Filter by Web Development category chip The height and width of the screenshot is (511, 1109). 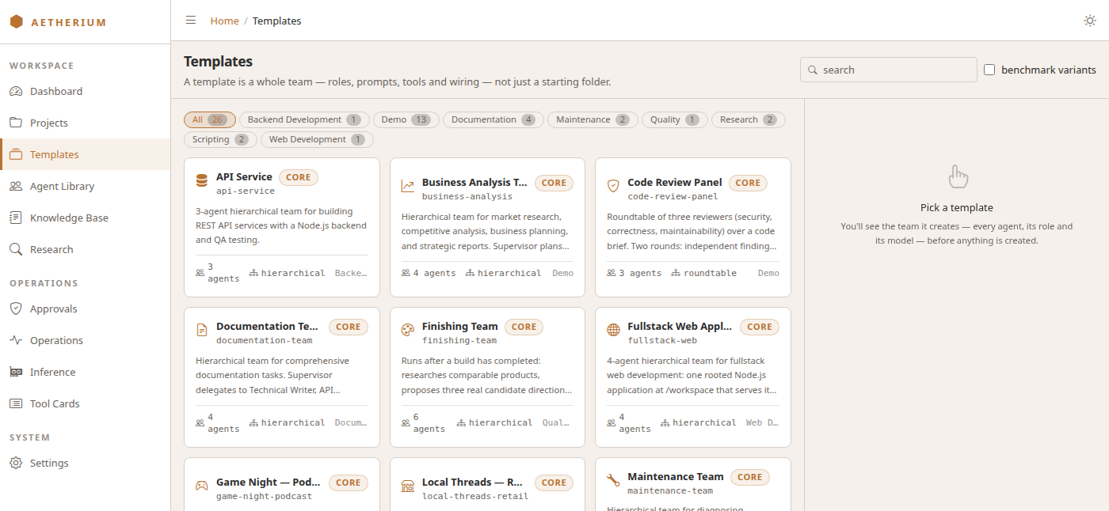(317, 139)
